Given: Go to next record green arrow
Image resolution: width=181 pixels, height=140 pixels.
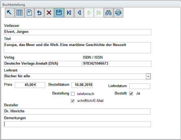Looking at the screenshot, I should pyautogui.click(x=89, y=13).
